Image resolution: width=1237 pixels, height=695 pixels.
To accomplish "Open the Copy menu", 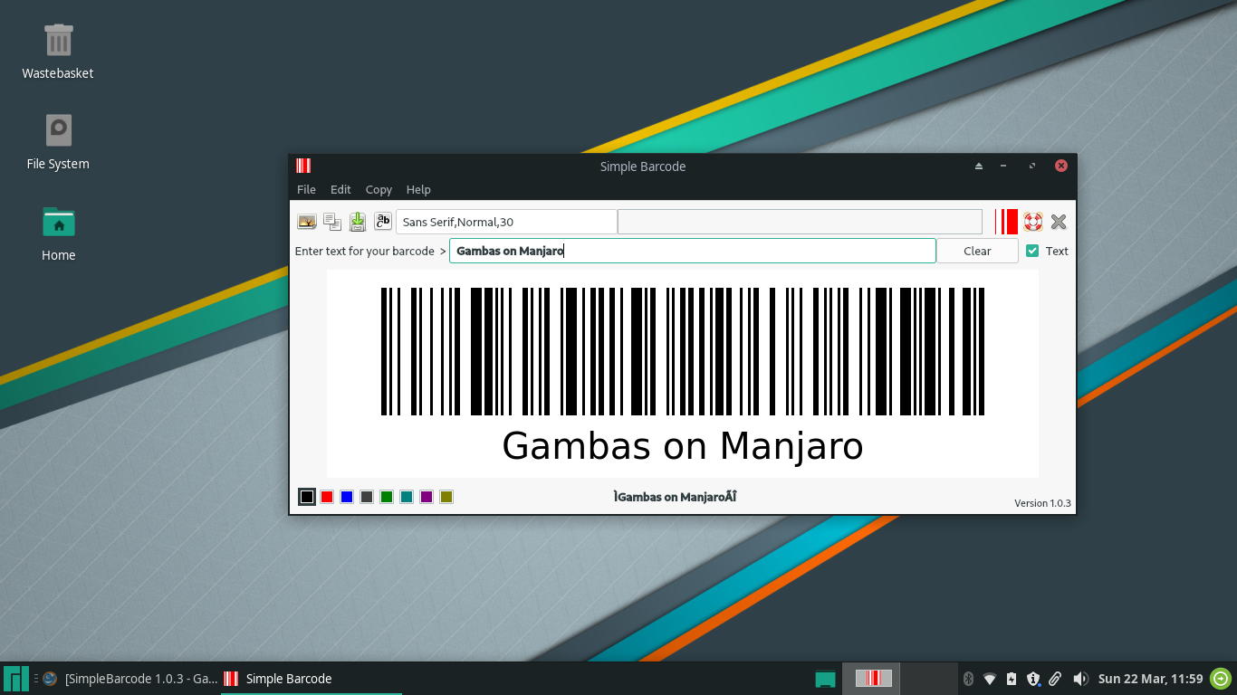I will pyautogui.click(x=379, y=189).
